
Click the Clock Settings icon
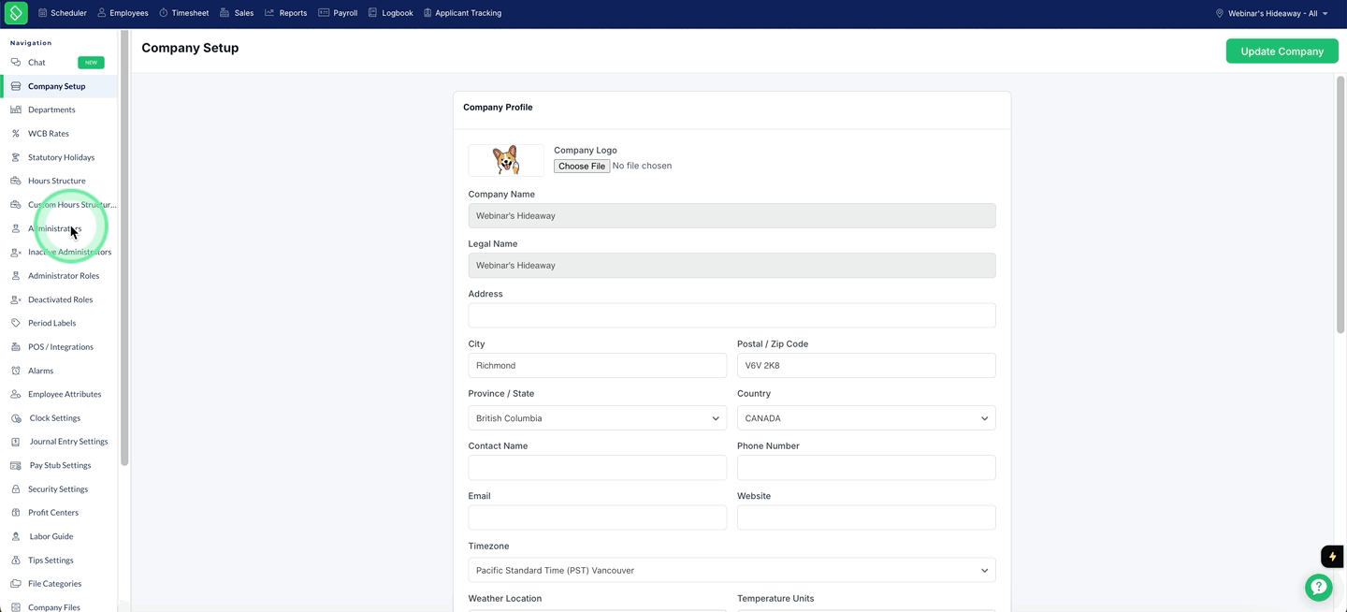(x=16, y=418)
